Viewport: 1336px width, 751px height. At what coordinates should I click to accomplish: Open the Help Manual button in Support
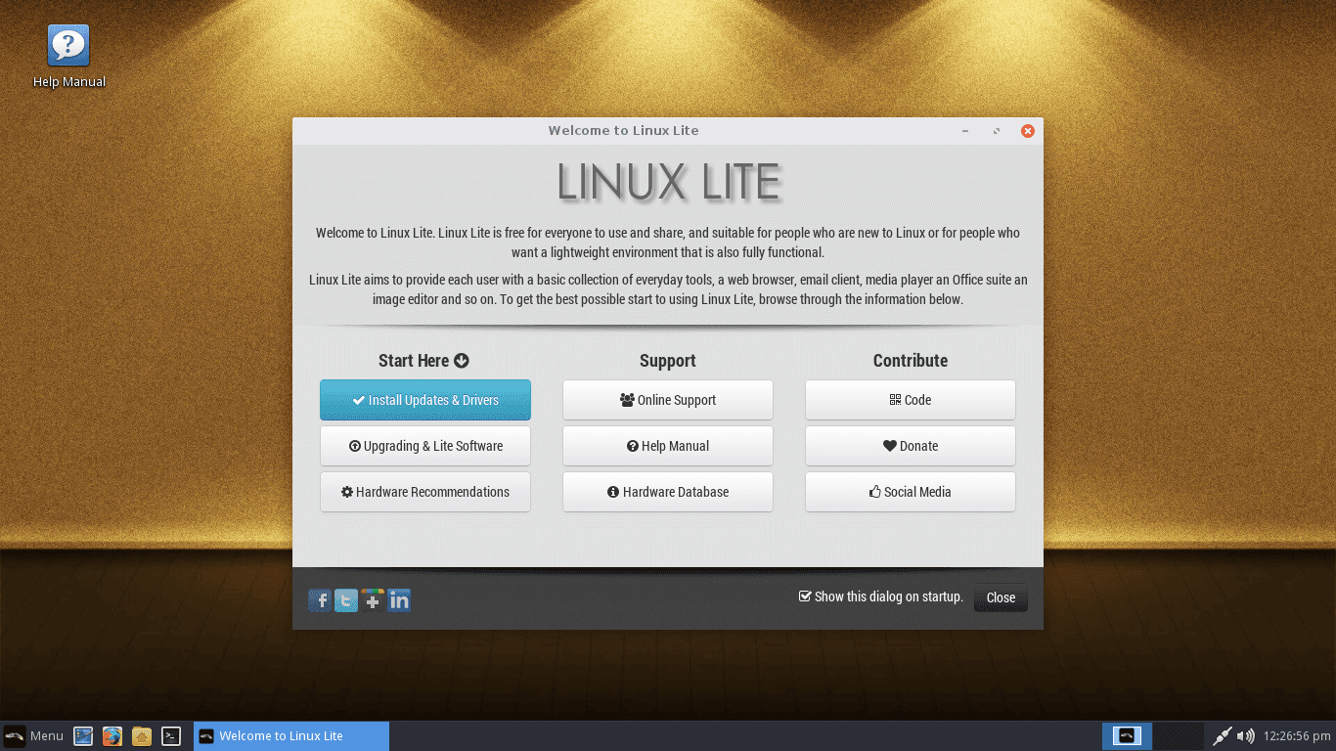[x=668, y=446]
